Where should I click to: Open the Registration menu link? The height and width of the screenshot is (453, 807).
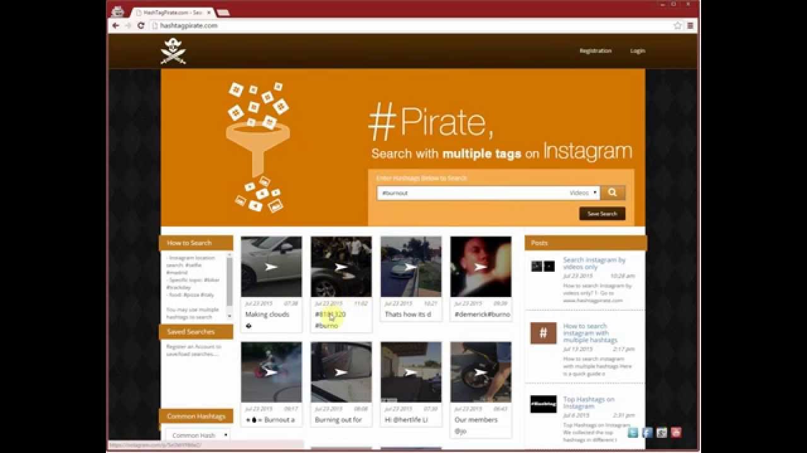click(595, 51)
